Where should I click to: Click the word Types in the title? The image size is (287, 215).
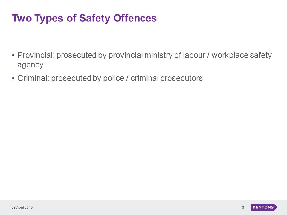pos(49,19)
